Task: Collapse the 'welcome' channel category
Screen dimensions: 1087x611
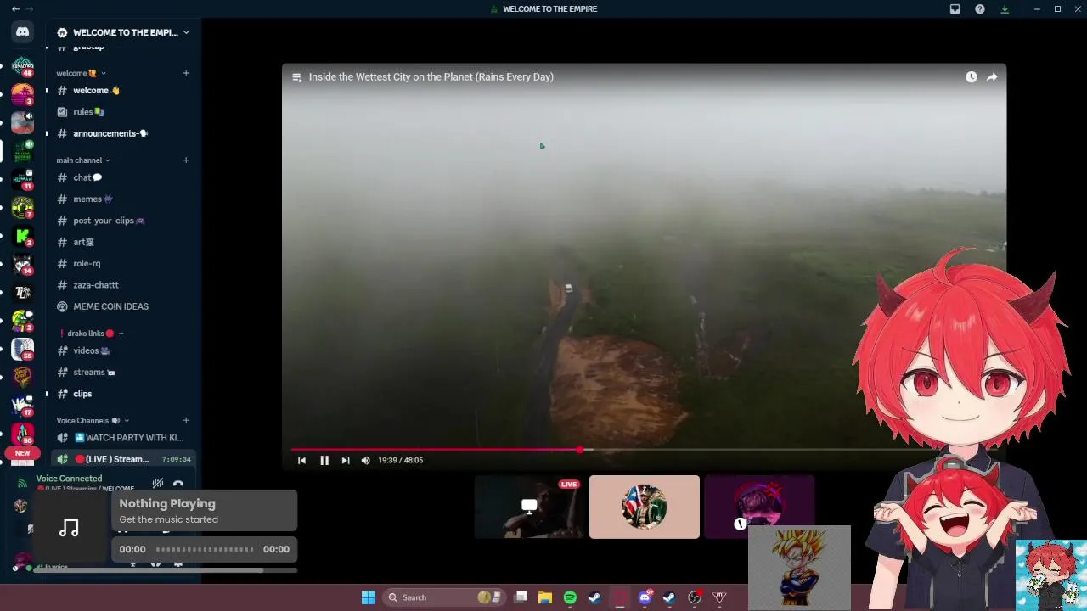Action: coord(81,73)
